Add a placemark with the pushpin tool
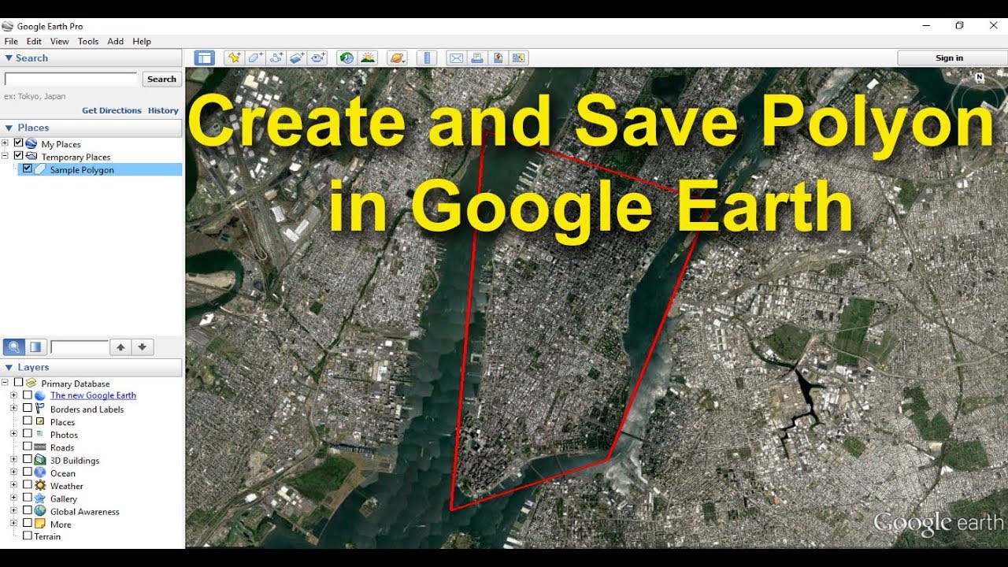 (x=234, y=57)
